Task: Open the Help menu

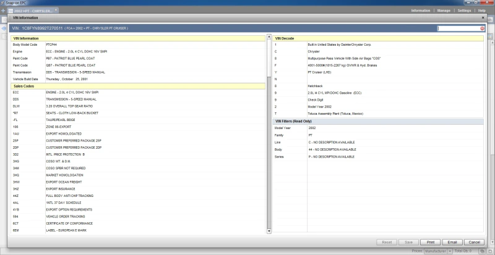Action: pos(482,11)
